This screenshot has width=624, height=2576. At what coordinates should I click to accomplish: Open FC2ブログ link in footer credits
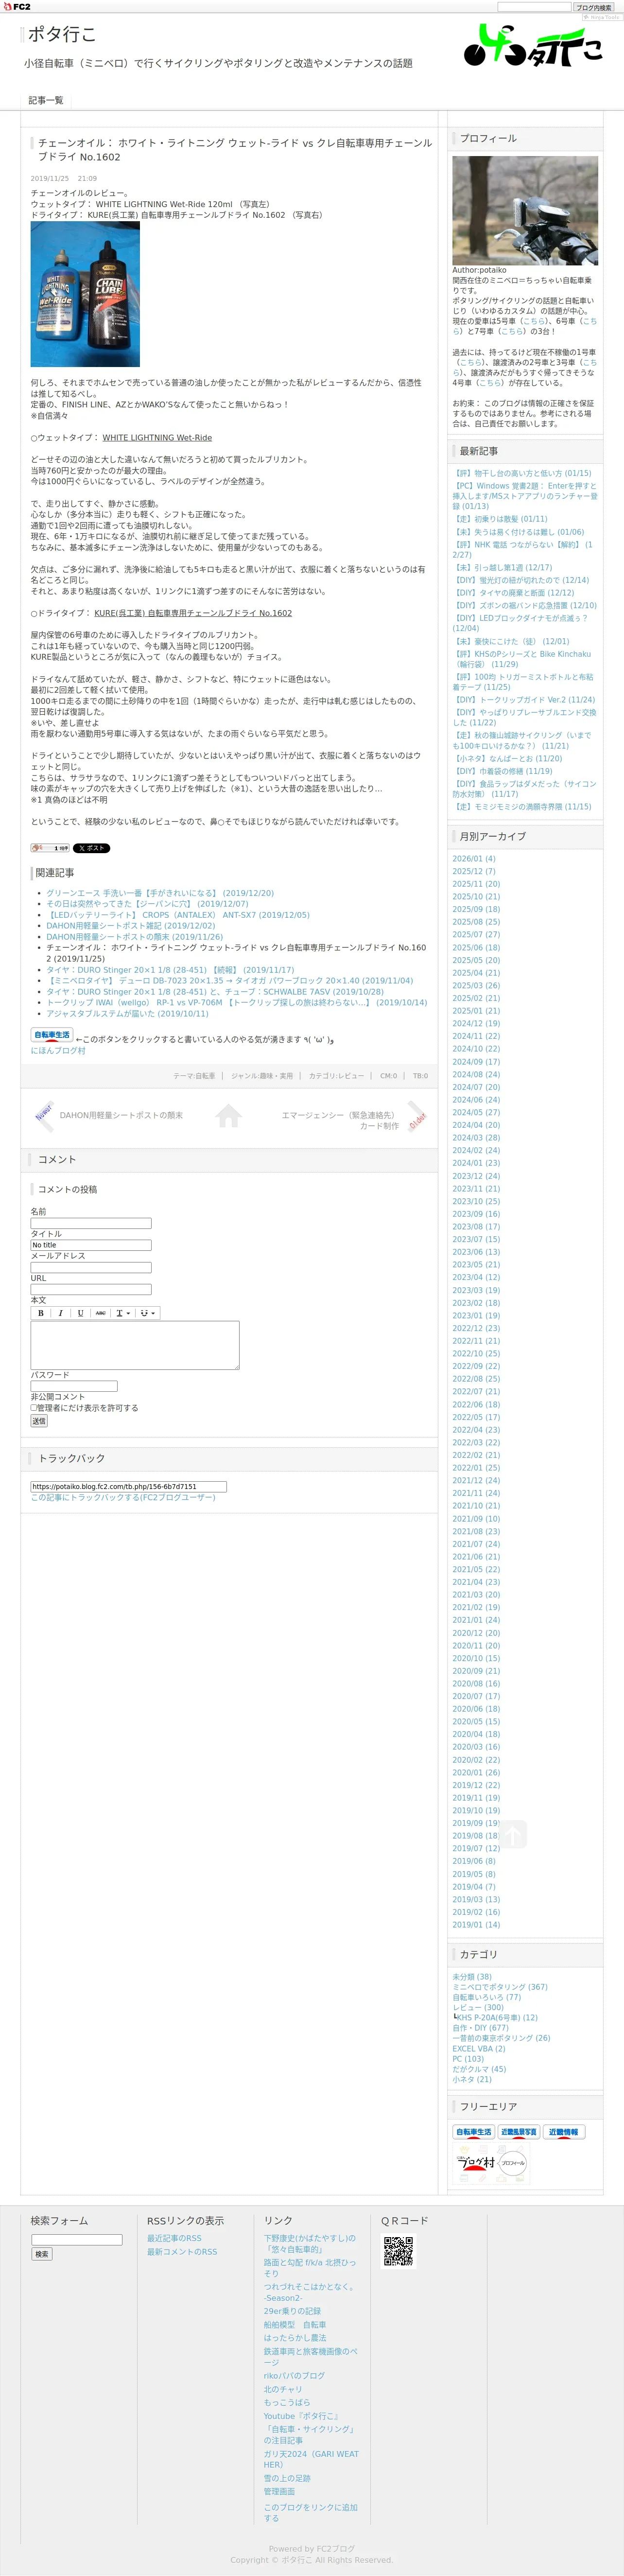click(335, 2548)
